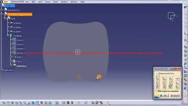Select Curve.2 in the tree
Viewport: 188px width, 106px height.
pyautogui.click(x=20, y=44)
